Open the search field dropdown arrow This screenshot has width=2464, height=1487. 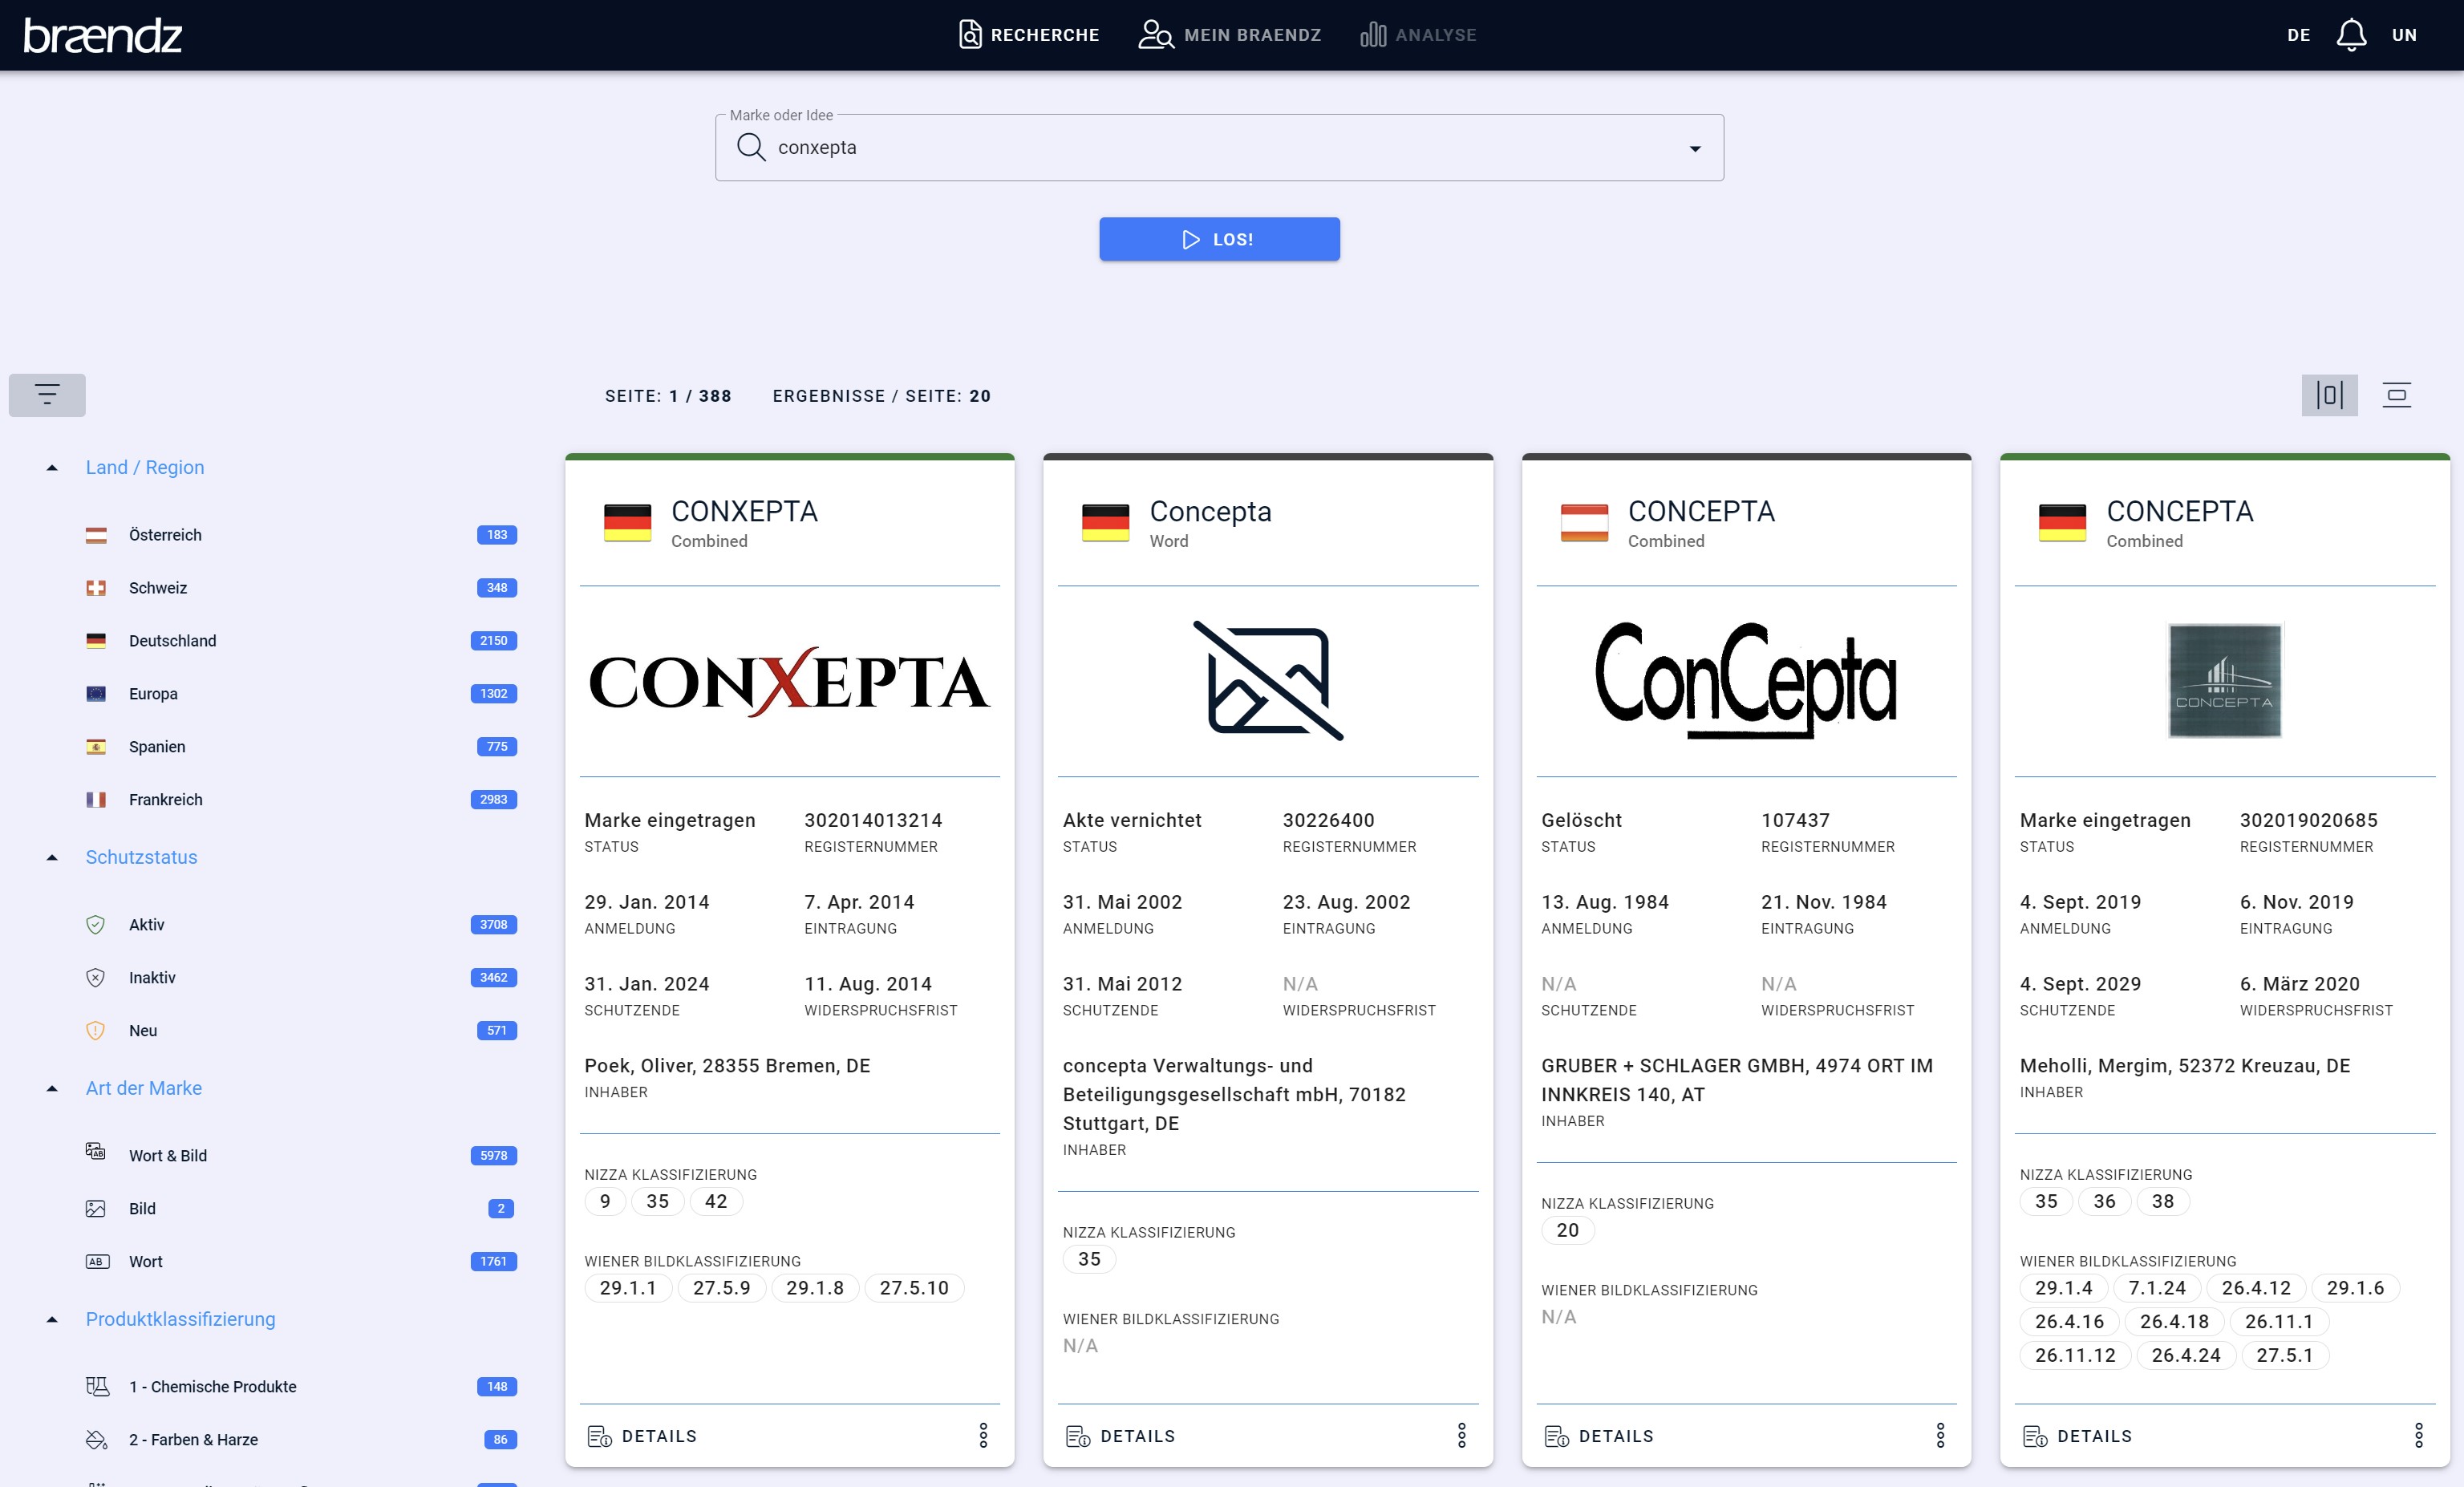coord(1694,149)
